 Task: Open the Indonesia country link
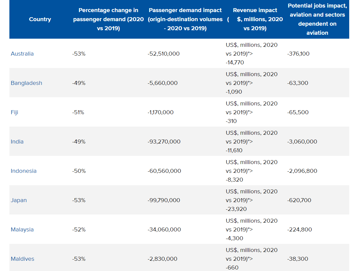coord(24,171)
